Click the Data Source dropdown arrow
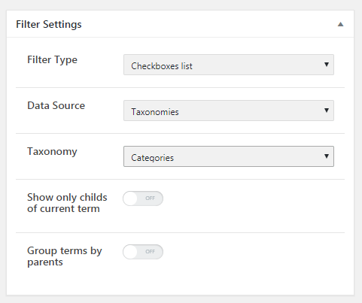 click(327, 111)
